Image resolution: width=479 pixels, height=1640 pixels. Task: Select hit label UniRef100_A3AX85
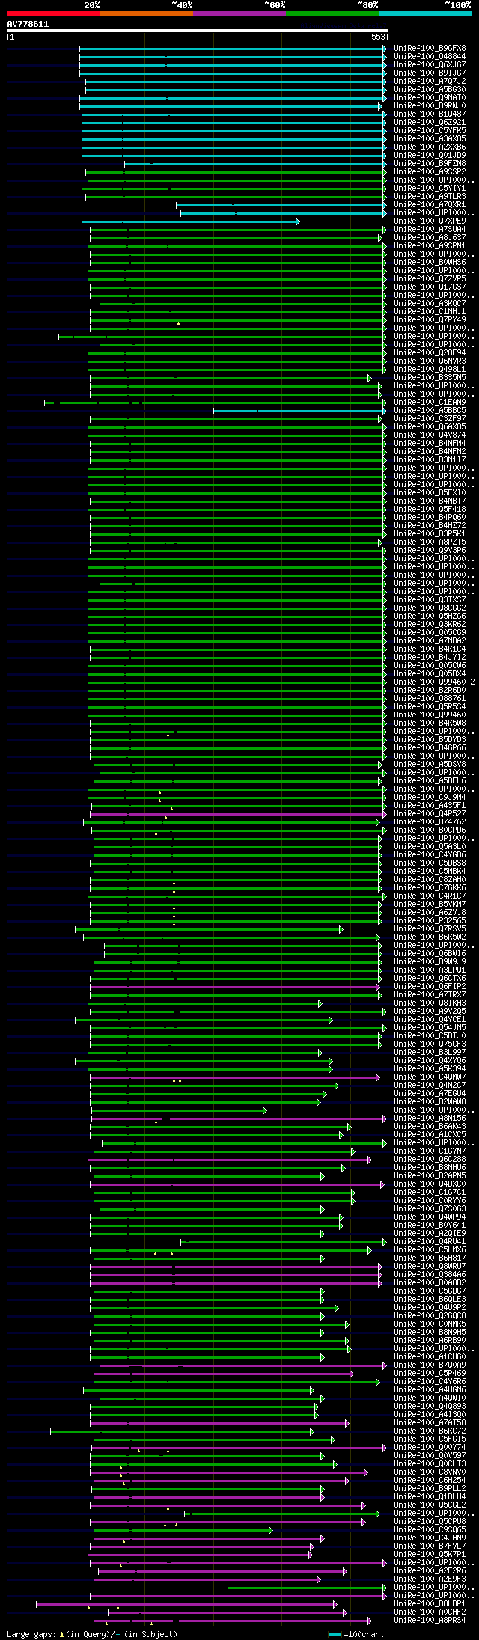point(430,138)
